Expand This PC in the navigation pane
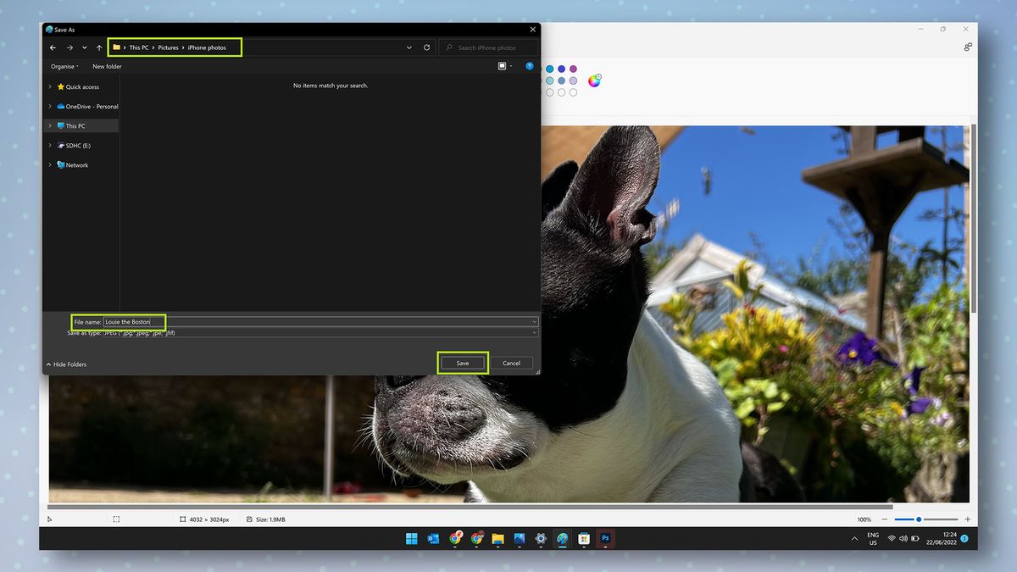 point(50,125)
